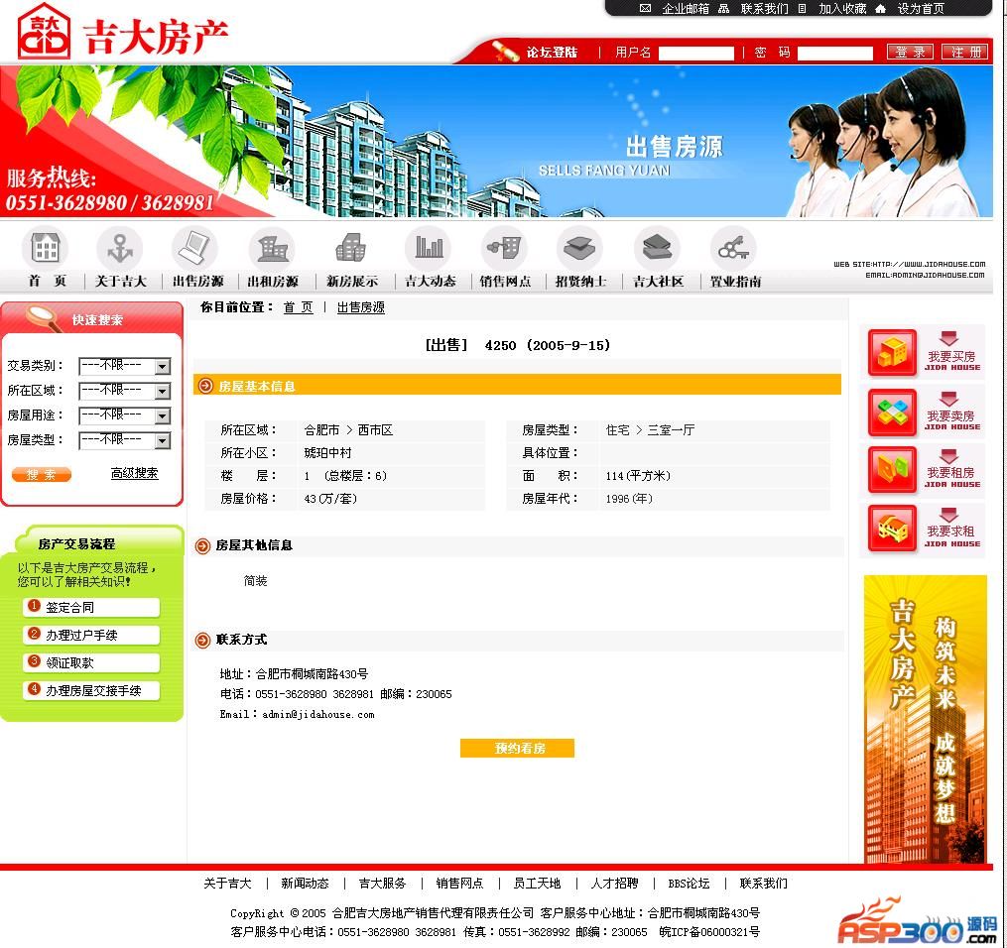The width and height of the screenshot is (1007, 948).
Task: Click the 吉大动态 bar chart icon
Action: pos(429,248)
